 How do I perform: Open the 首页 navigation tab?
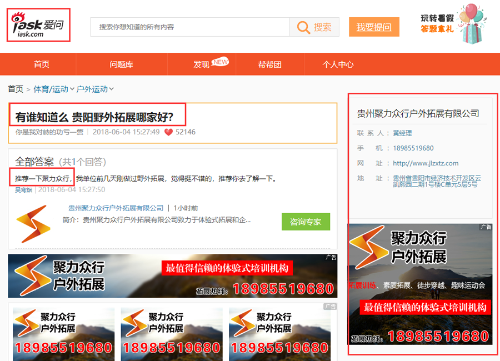click(x=42, y=64)
